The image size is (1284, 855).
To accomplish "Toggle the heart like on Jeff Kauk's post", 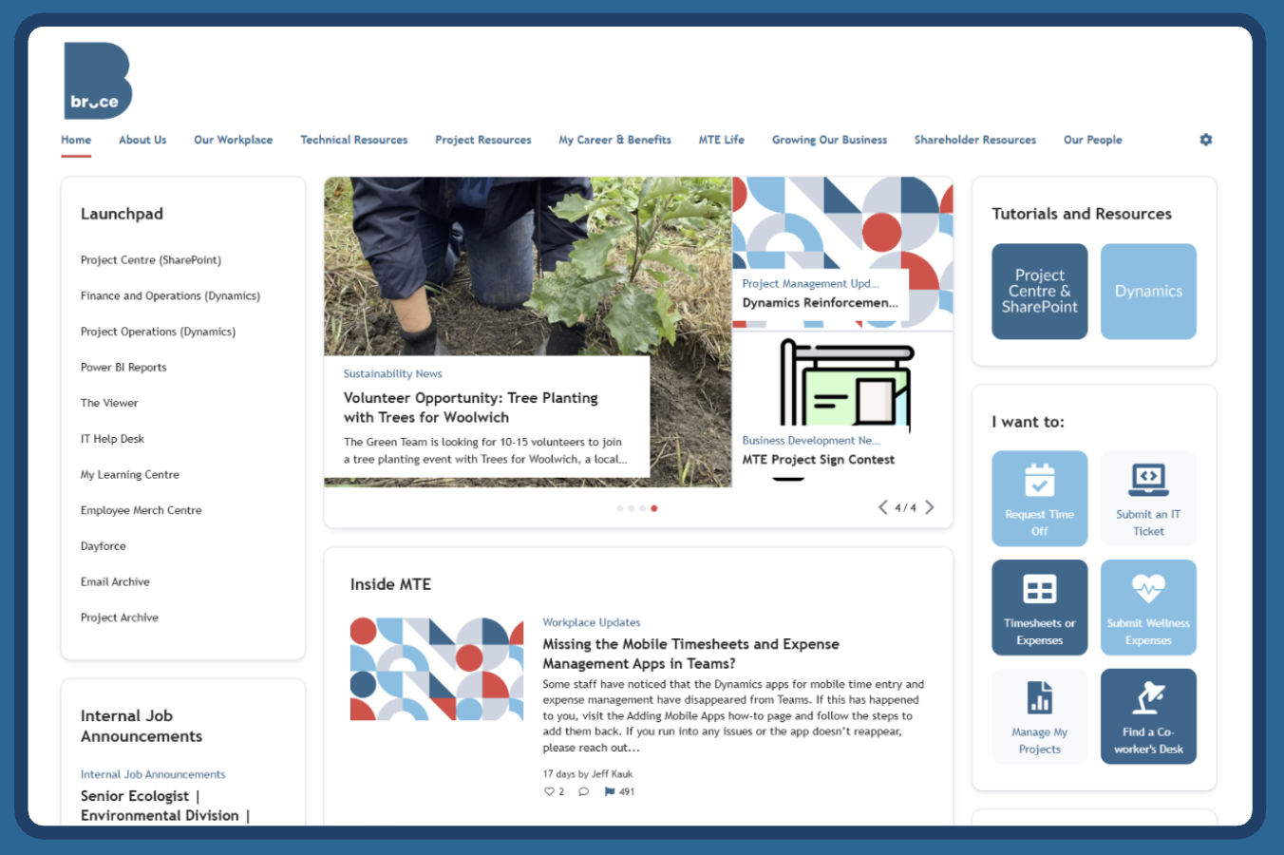I will pos(547,790).
